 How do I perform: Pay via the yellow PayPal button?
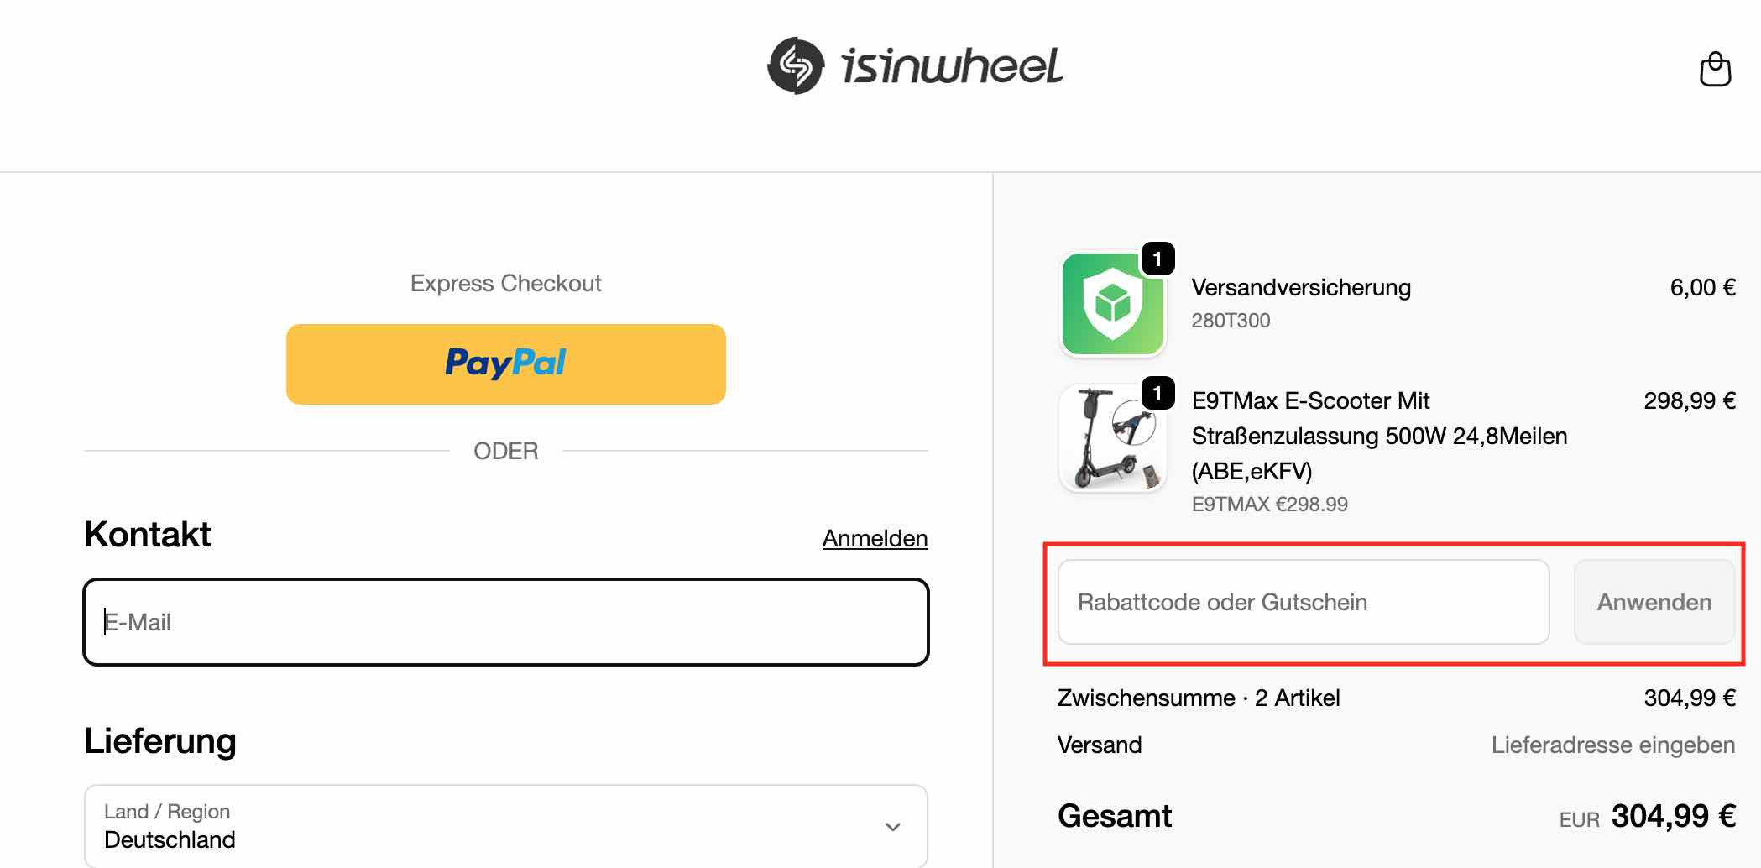(x=505, y=363)
